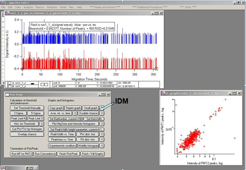Screen dimensions: 246x170
Task: Apply the 3 Sigma threshold
Action: click(x=19, y=113)
